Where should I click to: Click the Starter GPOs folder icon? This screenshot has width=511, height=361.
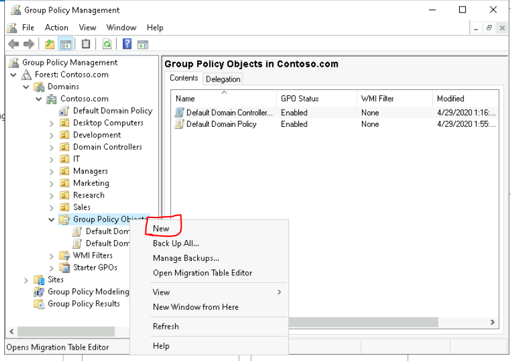tap(64, 267)
